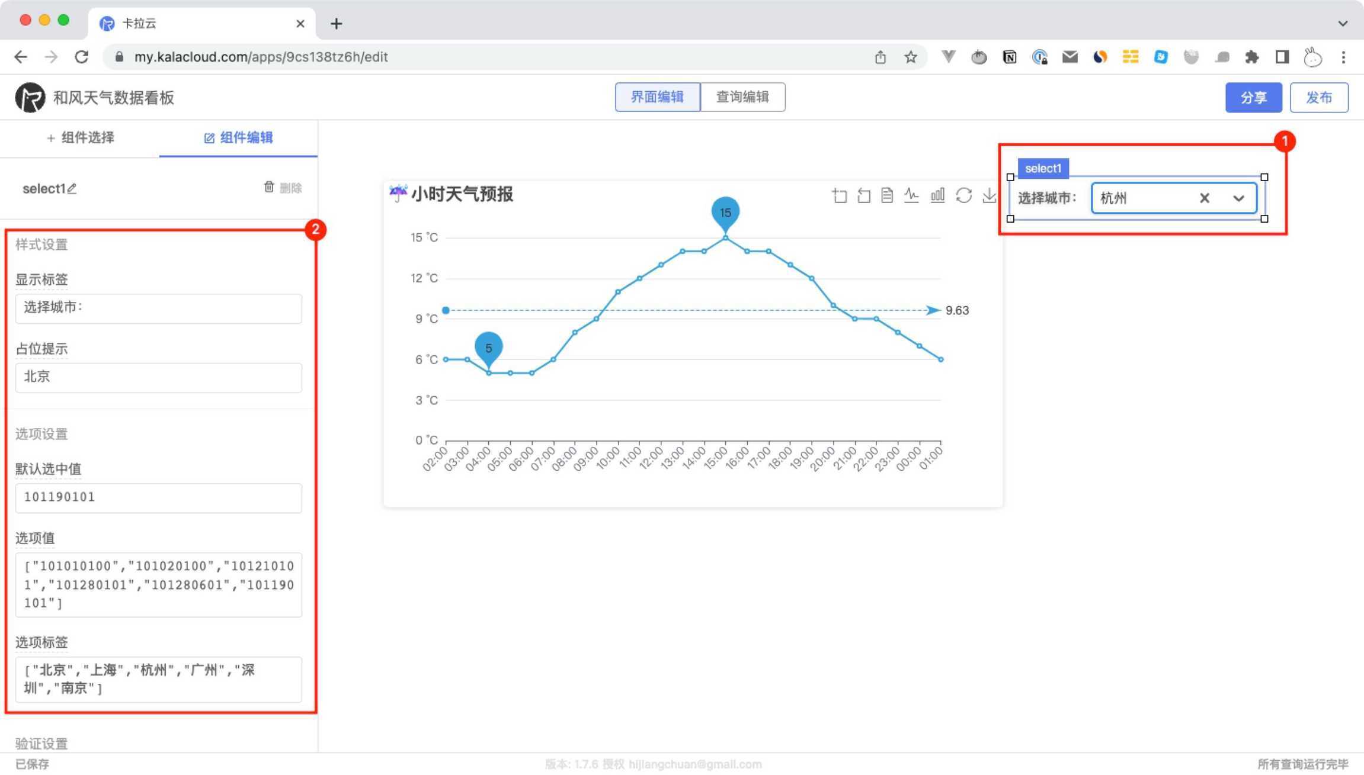Switch chart to bar type
1364x775 pixels.
click(x=937, y=195)
